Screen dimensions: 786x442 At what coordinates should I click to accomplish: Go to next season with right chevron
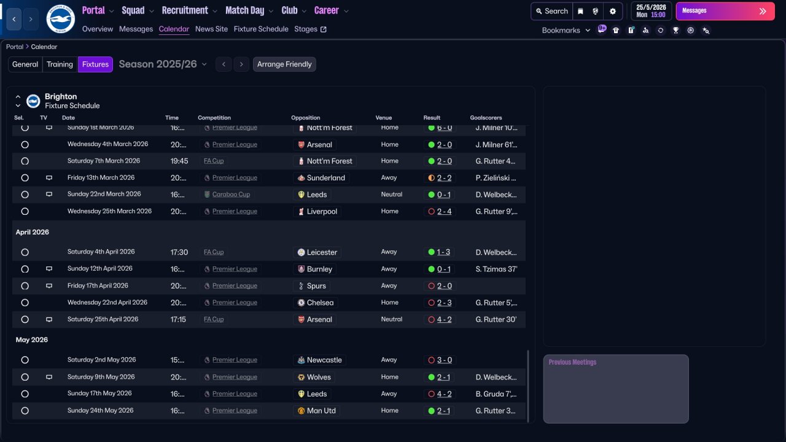pyautogui.click(x=241, y=64)
